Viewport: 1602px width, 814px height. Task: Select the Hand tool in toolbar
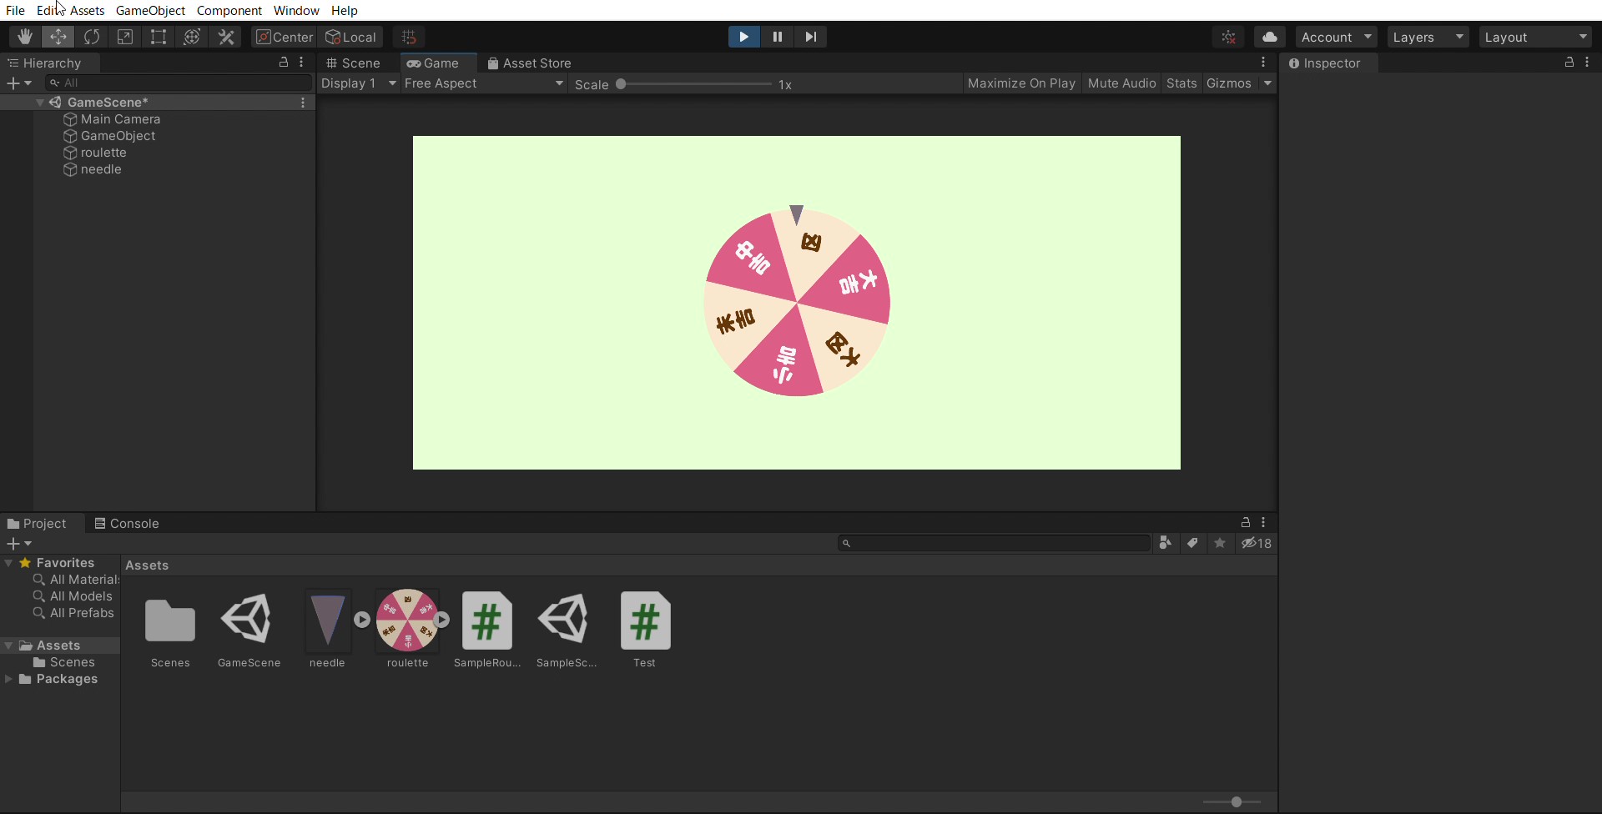point(25,37)
